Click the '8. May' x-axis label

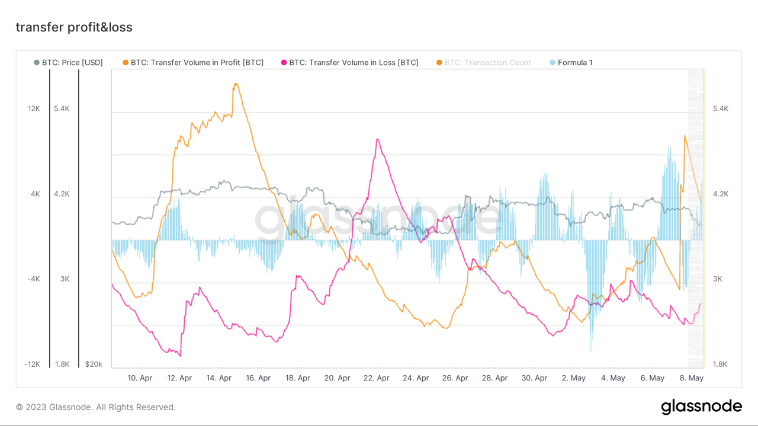(692, 378)
